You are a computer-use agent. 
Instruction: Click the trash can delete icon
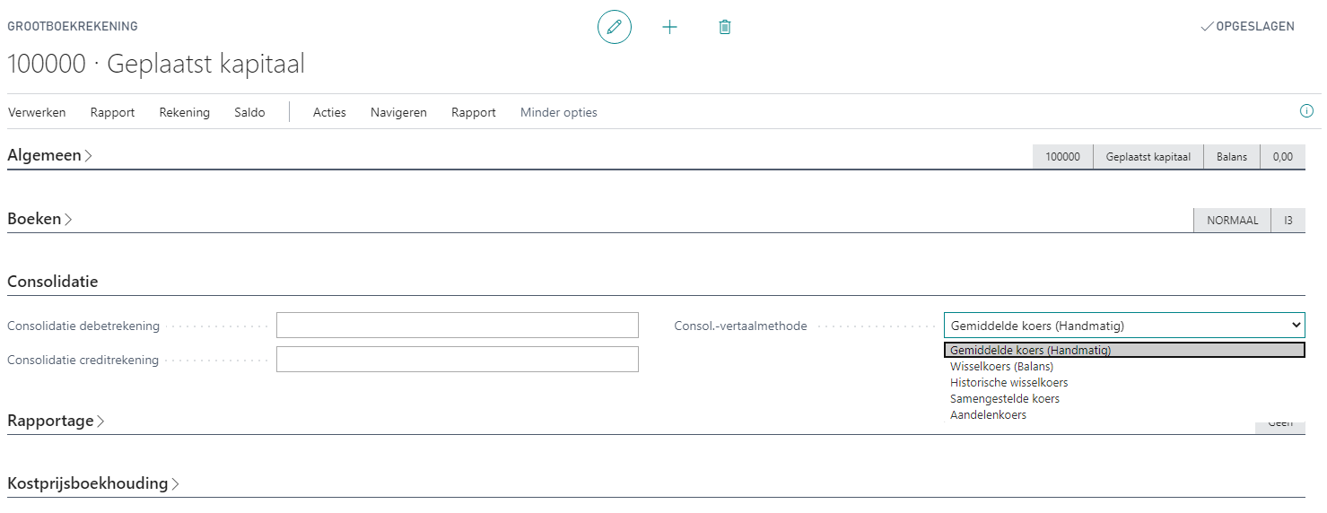(x=725, y=27)
